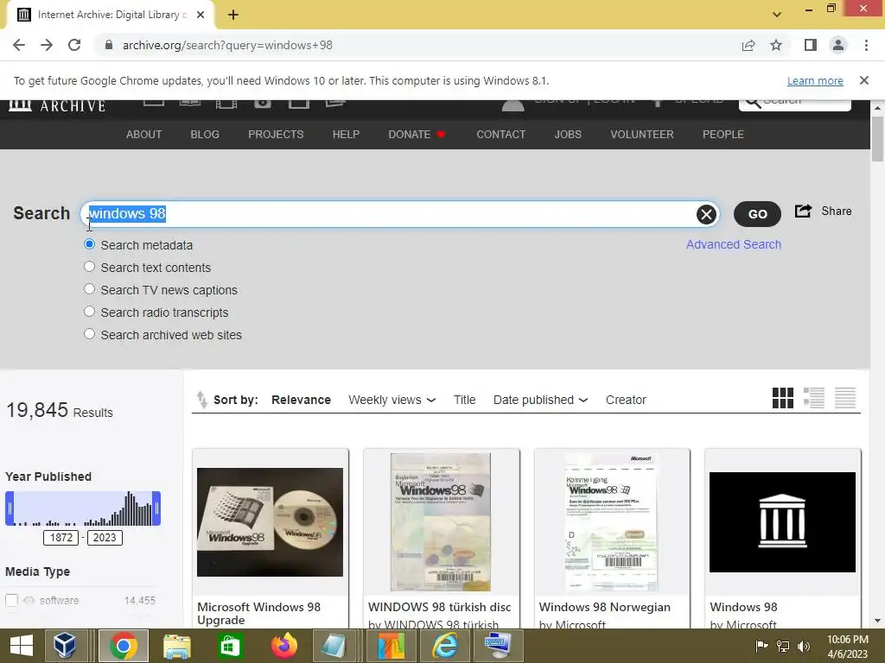Switch to detailed list view icon

coord(814,398)
